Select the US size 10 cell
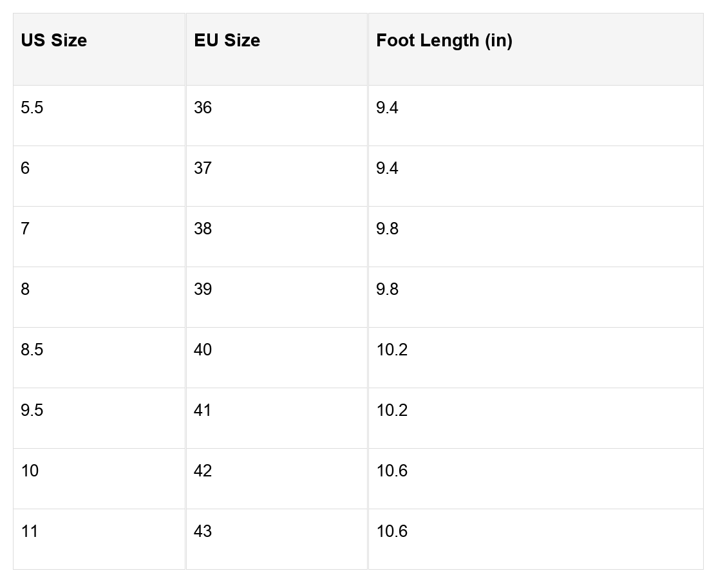 point(99,479)
